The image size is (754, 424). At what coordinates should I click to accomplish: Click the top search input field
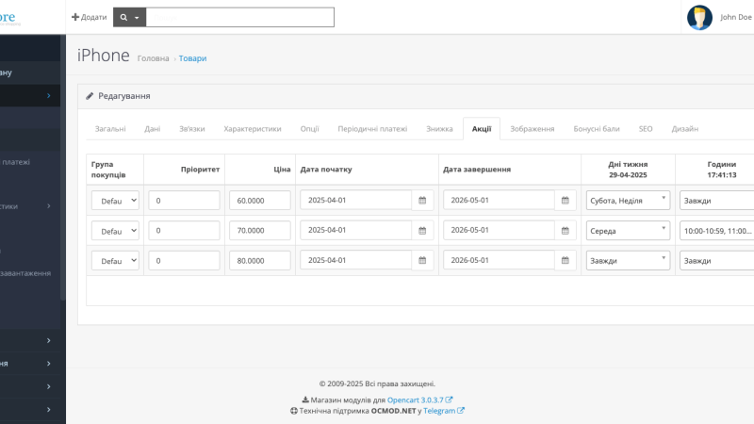tap(239, 17)
